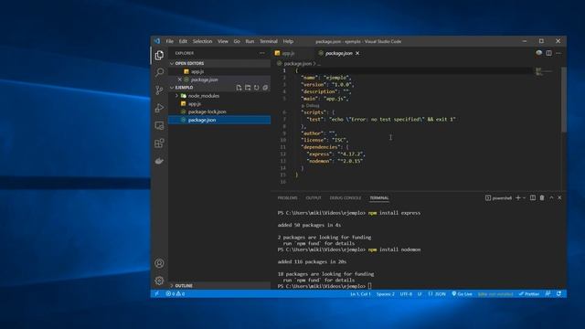Image resolution: width=585 pixels, height=329 pixels.
Task: Click the editor vertical scrollbar
Action: click(x=564, y=100)
